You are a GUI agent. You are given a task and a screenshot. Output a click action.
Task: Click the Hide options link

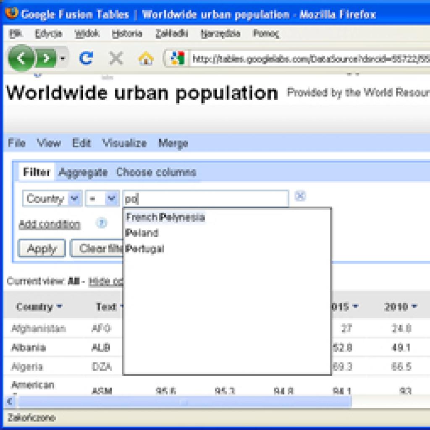[106, 281]
